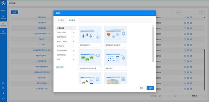The height and width of the screenshot is (102, 209).
Task: Click the question-mark help icon in the sidebar
Action: click(3, 88)
